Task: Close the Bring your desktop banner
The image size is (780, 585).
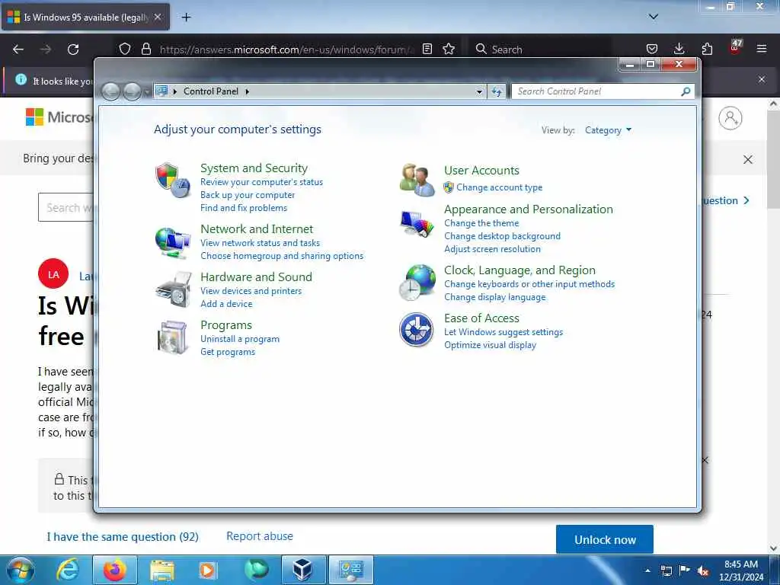Action: coord(748,160)
